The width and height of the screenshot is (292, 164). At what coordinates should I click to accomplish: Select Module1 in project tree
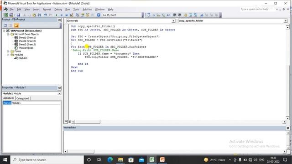tap(23, 58)
